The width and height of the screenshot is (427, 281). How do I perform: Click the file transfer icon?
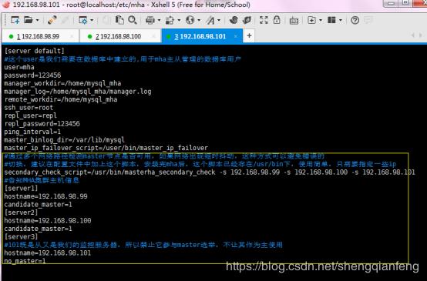point(170,20)
